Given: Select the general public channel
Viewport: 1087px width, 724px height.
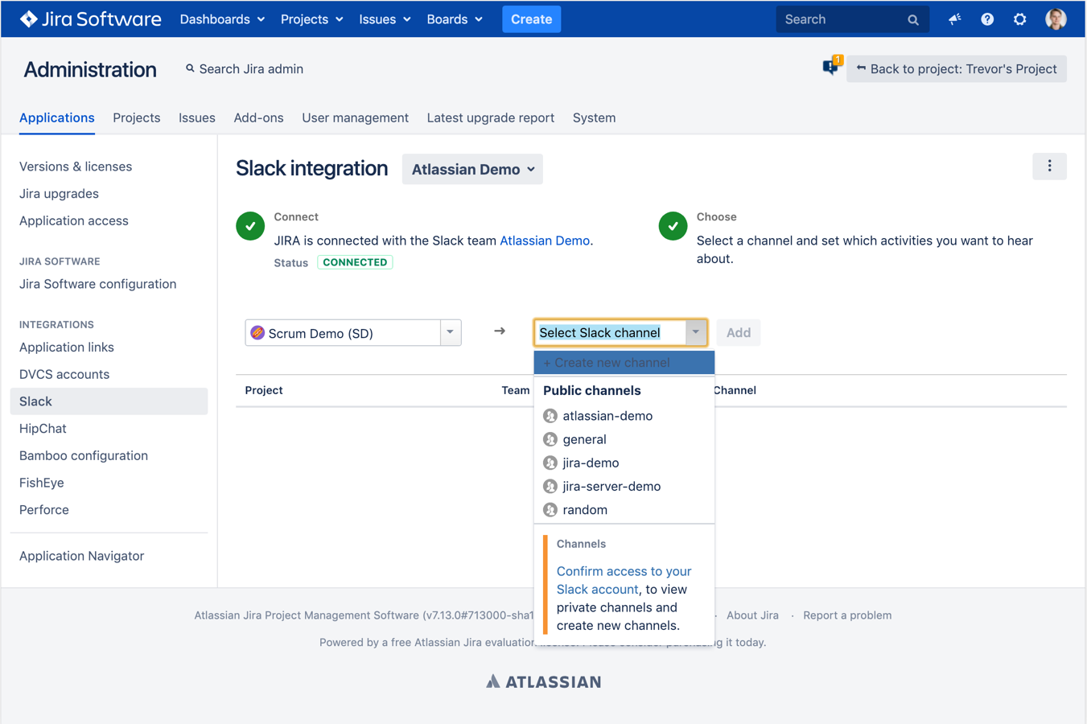Looking at the screenshot, I should tap(585, 439).
